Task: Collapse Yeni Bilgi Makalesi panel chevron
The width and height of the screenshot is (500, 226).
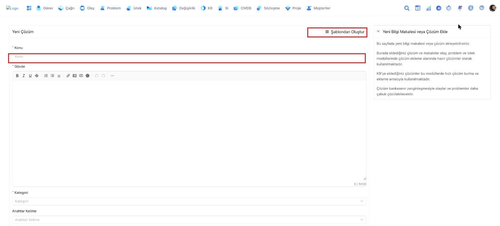Action: 378,32
